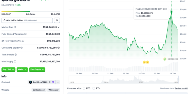This screenshot has width=189, height=94.
Task: Click the purple diamond icon in Contract row
Action: (53, 82)
